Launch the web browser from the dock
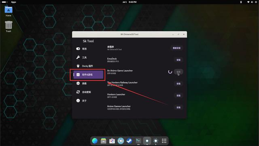 point(95,141)
